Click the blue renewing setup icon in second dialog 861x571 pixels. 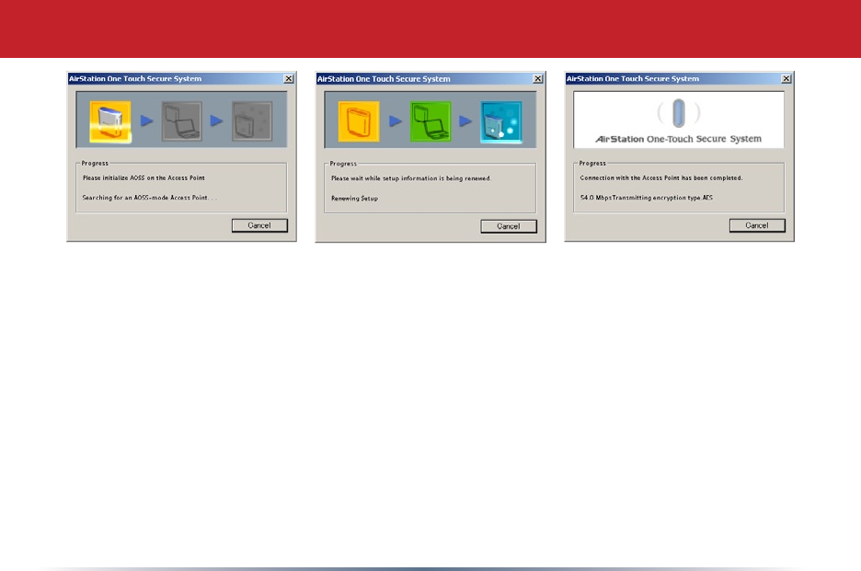[500, 122]
